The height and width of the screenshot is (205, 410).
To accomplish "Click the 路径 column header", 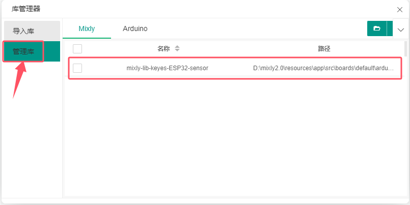I will pos(324,49).
